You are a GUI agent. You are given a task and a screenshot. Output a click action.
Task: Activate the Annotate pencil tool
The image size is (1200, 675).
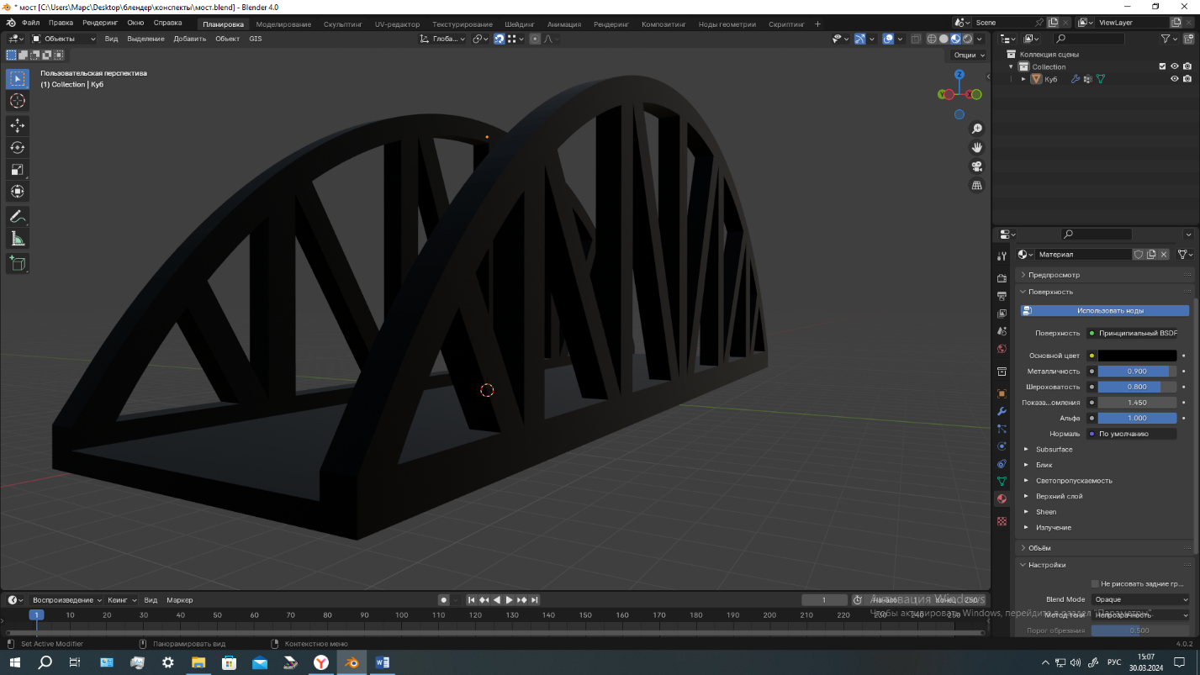(18, 217)
